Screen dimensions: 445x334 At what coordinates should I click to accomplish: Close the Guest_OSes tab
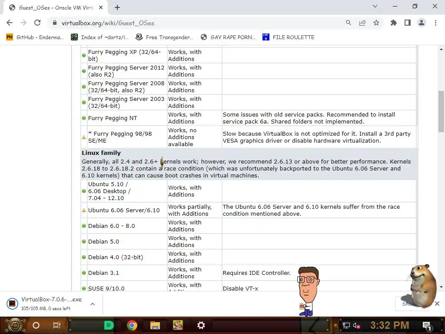tap(101, 8)
